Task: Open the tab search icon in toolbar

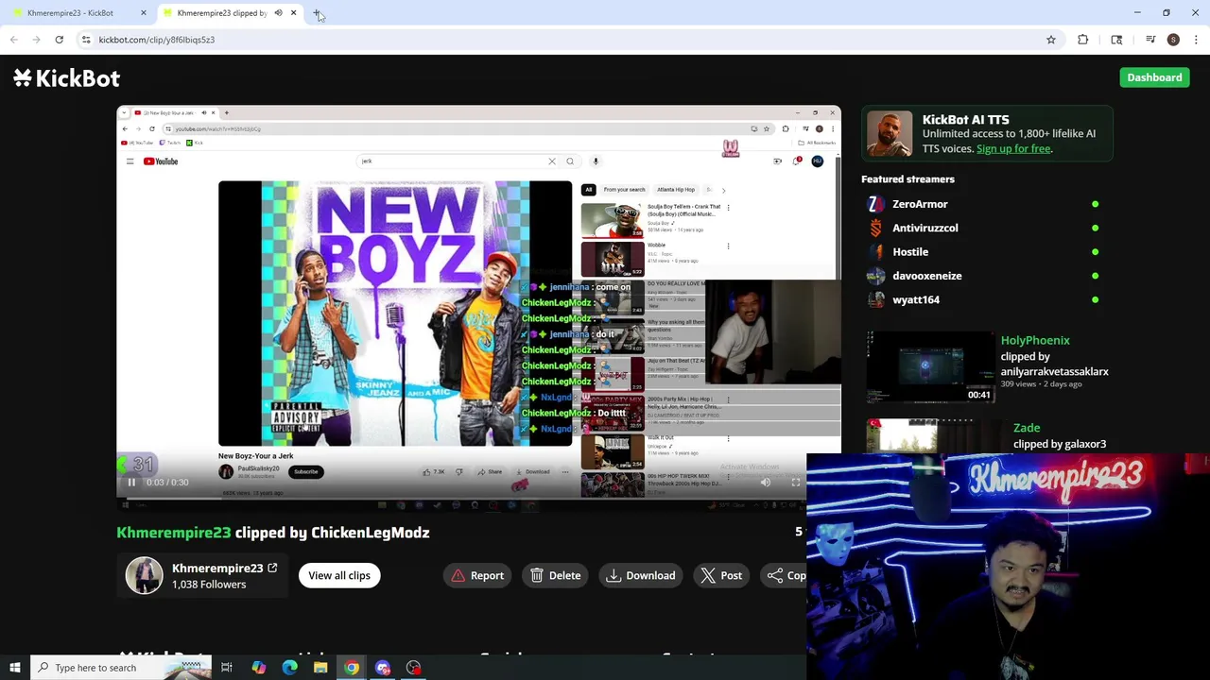Action: click(x=1116, y=40)
